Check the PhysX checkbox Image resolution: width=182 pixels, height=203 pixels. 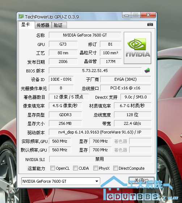tap(96, 168)
